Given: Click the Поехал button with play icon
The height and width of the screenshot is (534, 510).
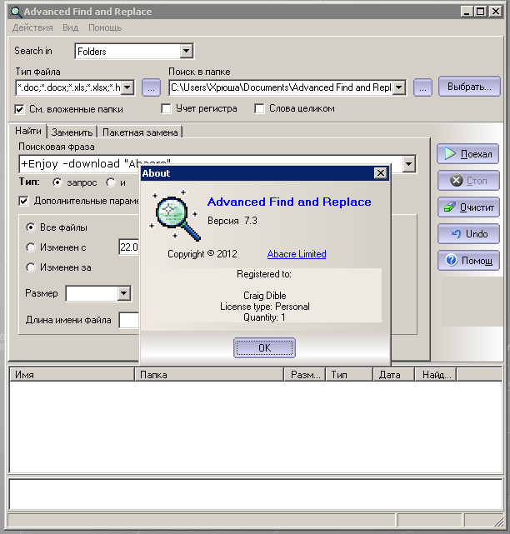Looking at the screenshot, I should coord(468,154).
